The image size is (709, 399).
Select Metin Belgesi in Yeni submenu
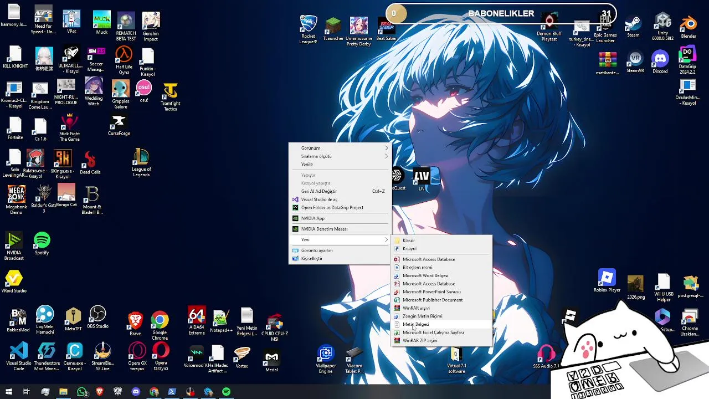point(441,324)
